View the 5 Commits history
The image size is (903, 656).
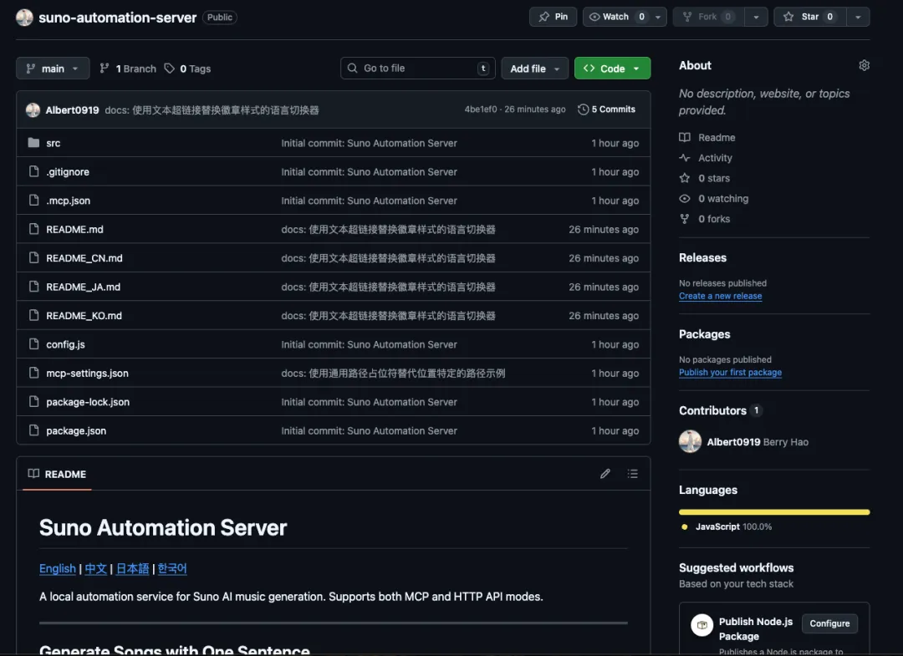[606, 109]
